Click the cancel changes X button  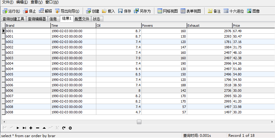57,128
